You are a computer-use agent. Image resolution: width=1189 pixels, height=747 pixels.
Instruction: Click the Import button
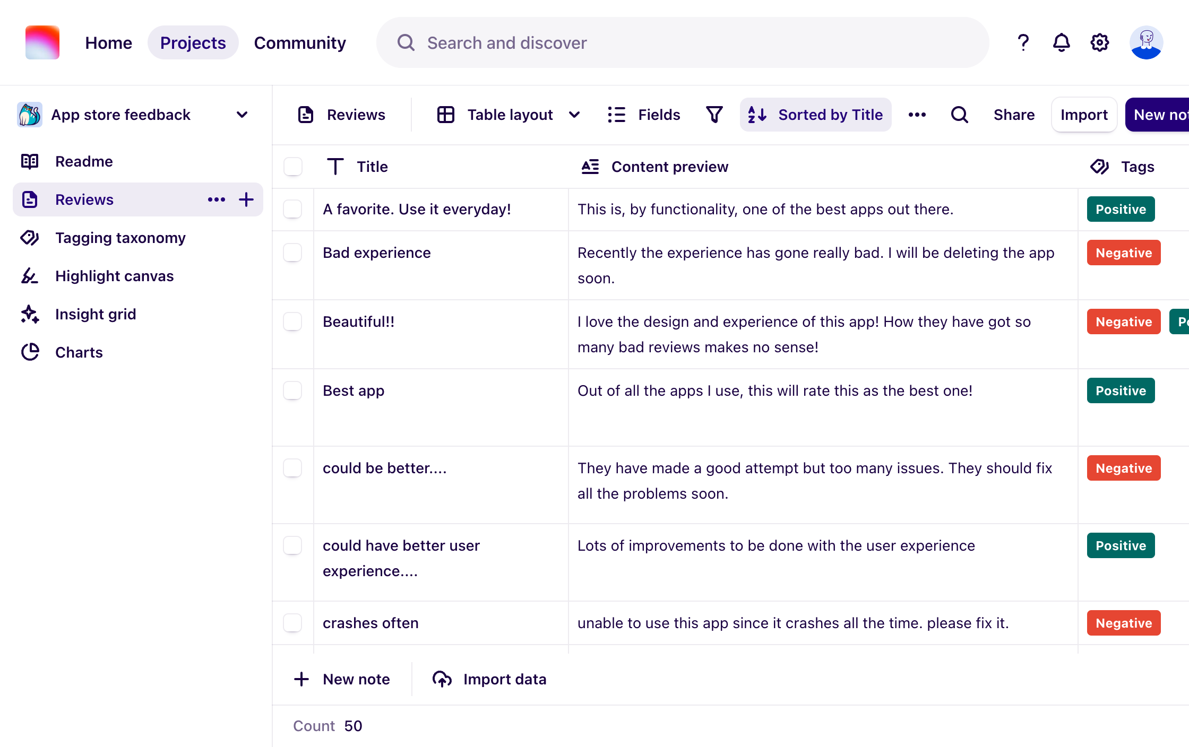pyautogui.click(x=1083, y=115)
